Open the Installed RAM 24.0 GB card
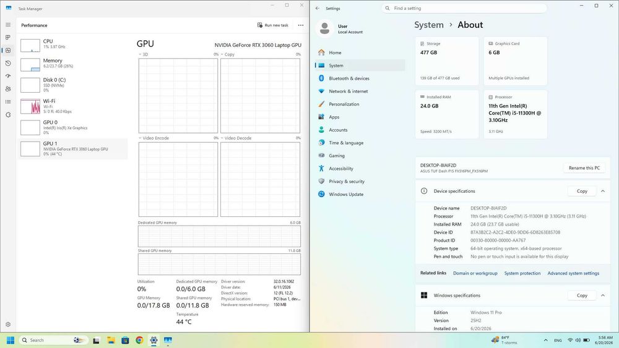The width and height of the screenshot is (619, 348). (x=447, y=114)
